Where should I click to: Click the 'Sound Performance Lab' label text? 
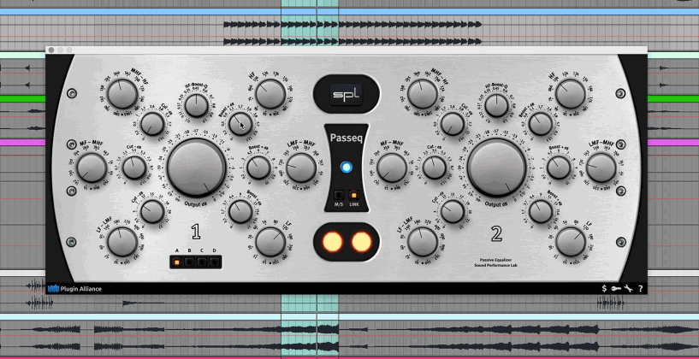(496, 266)
